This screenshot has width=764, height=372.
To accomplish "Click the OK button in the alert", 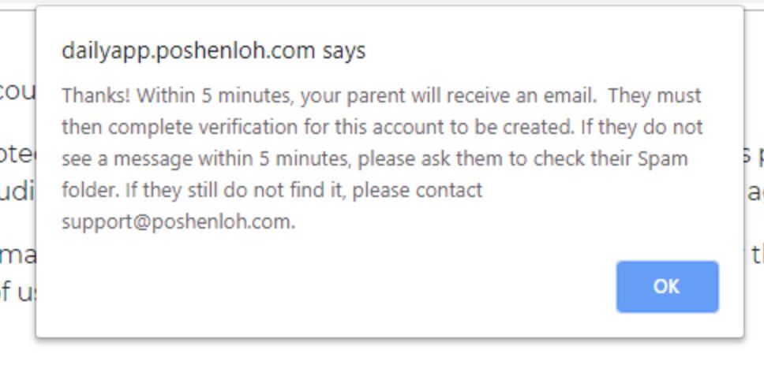I will click(667, 287).
